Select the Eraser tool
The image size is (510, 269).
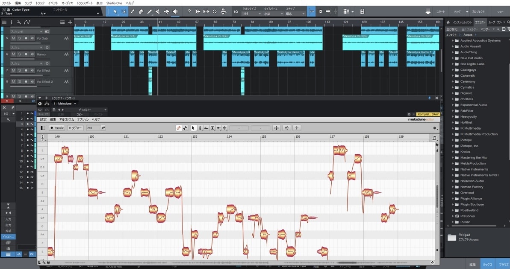(141, 12)
